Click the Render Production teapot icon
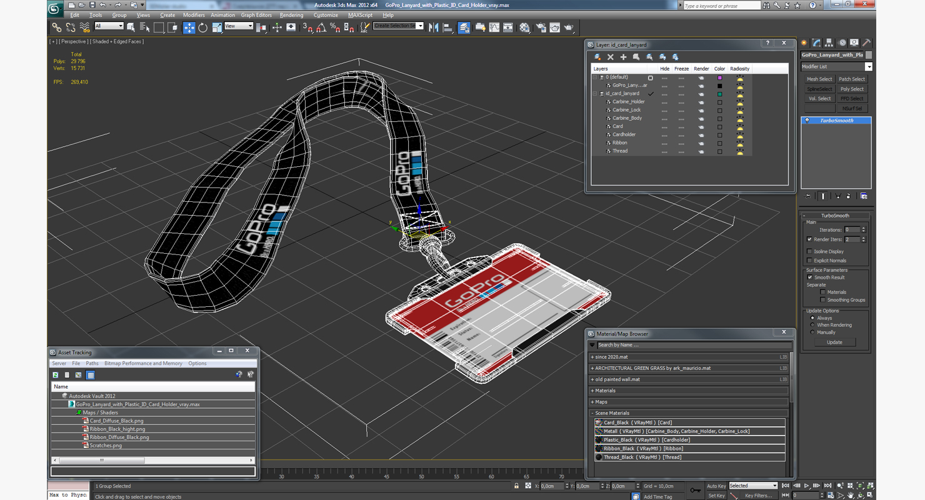 click(569, 27)
